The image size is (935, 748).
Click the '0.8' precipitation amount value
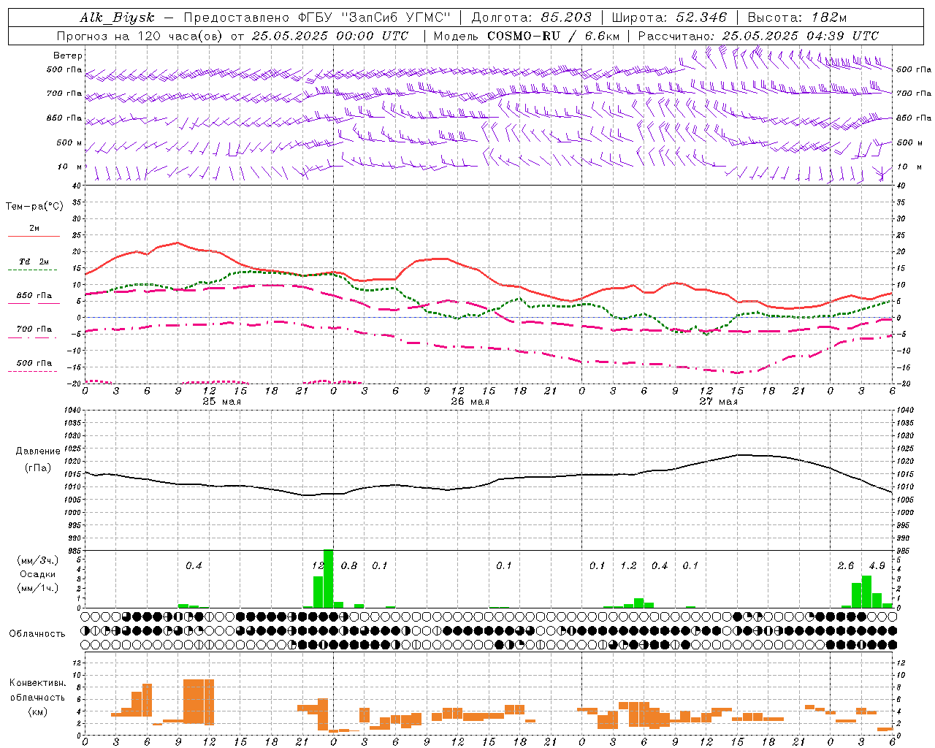pyautogui.click(x=349, y=566)
